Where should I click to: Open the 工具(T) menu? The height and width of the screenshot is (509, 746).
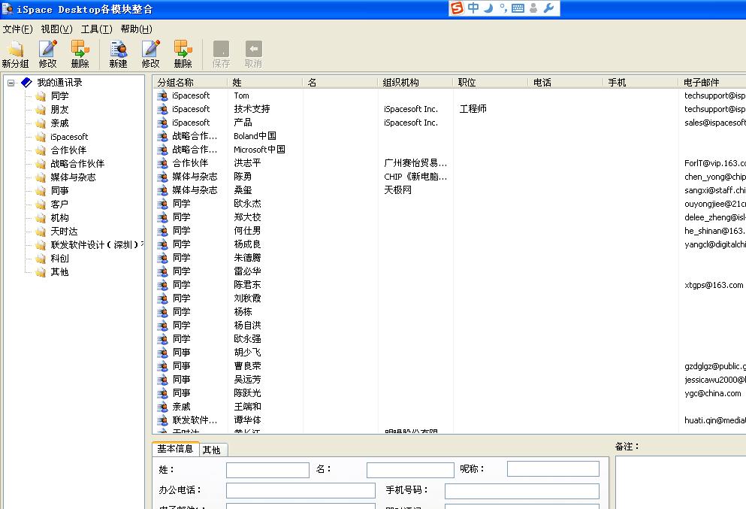coord(97,29)
